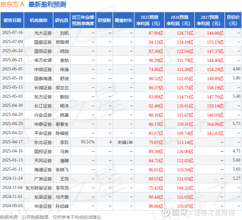
Task: Select analyst 邹兰兰
Action: pos(62,88)
